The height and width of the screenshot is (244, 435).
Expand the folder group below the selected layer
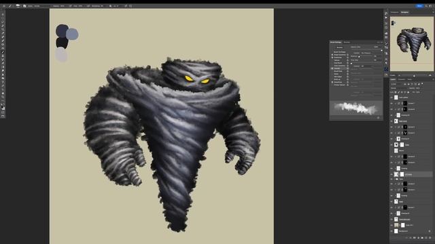[x=394, y=179]
